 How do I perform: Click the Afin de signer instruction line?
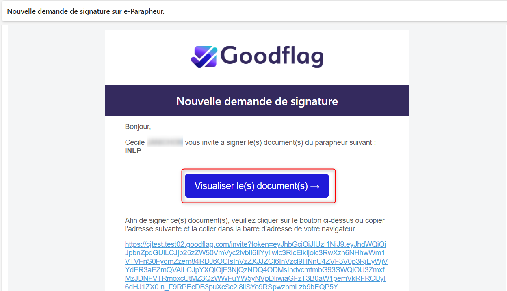tap(255, 220)
